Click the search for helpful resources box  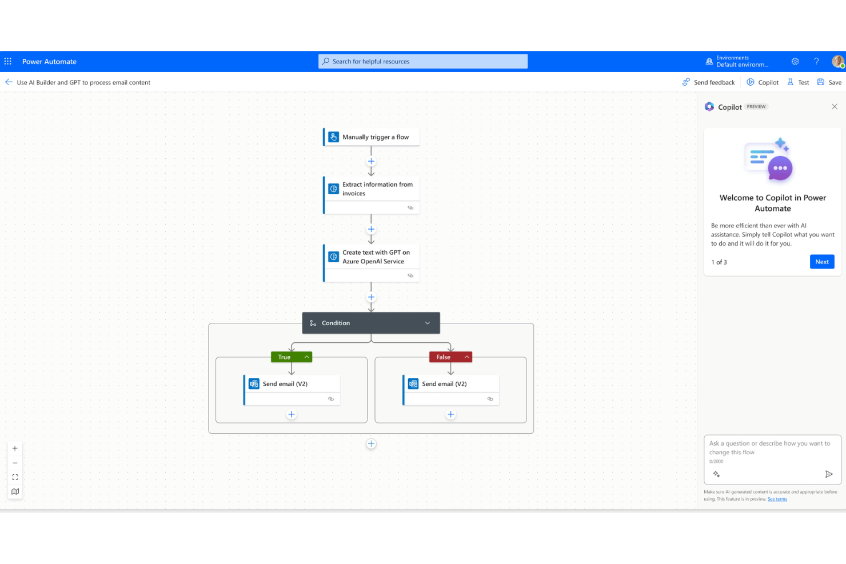tap(423, 61)
